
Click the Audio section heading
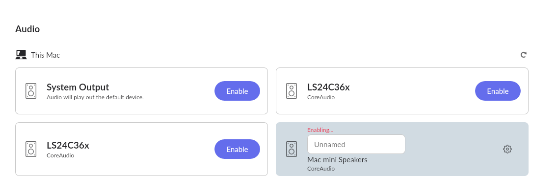(27, 29)
